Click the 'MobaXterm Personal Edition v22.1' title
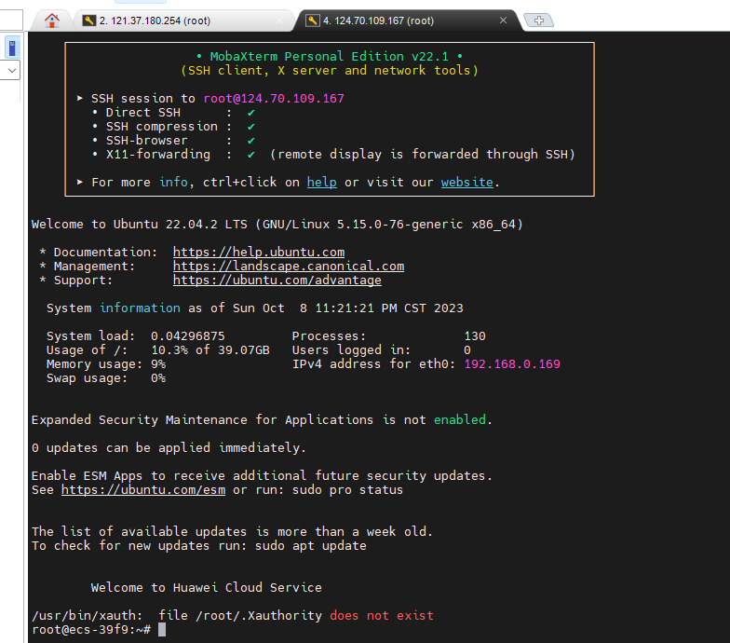This screenshot has height=643, width=730. [x=330, y=56]
